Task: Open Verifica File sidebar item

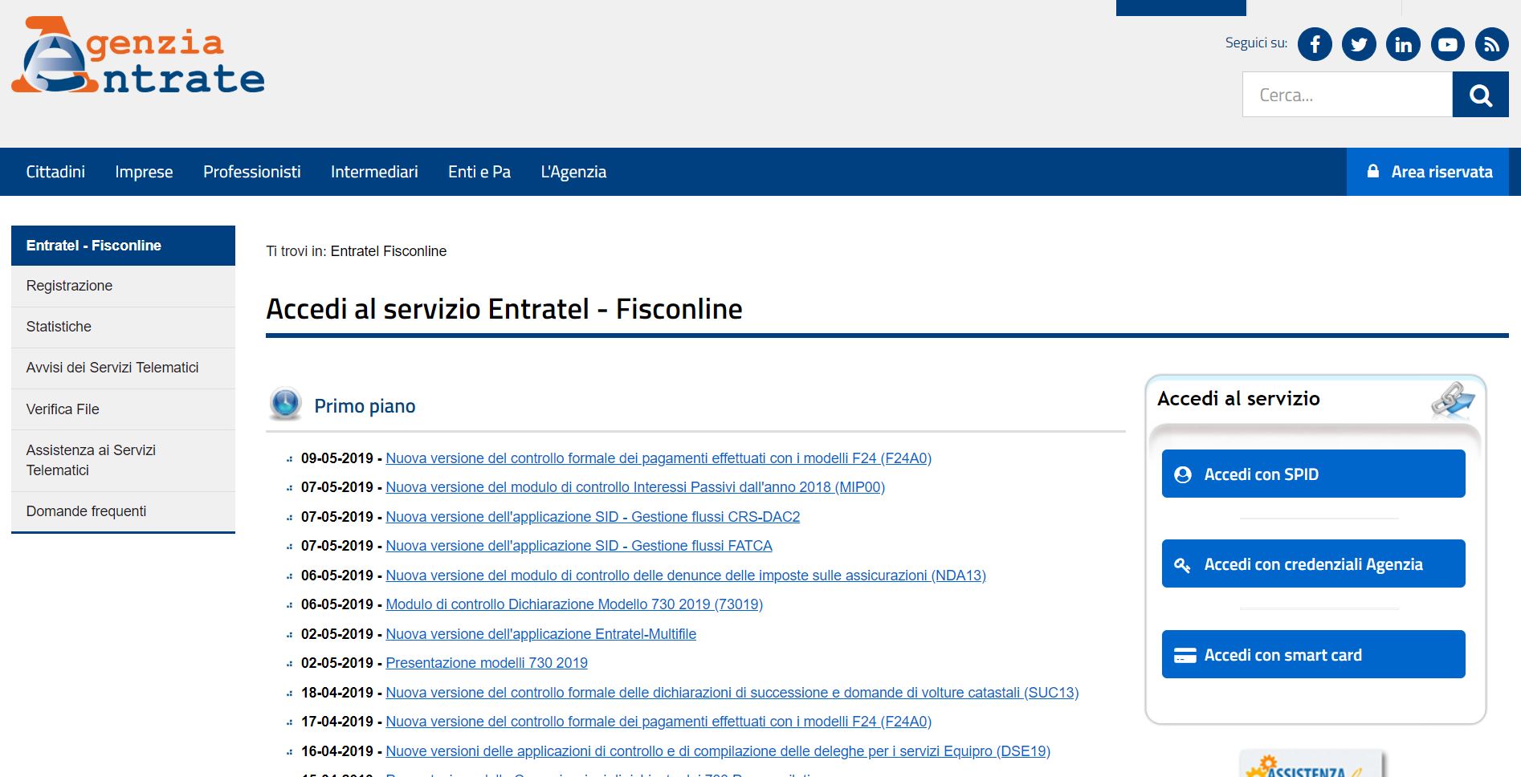Action: pos(123,409)
